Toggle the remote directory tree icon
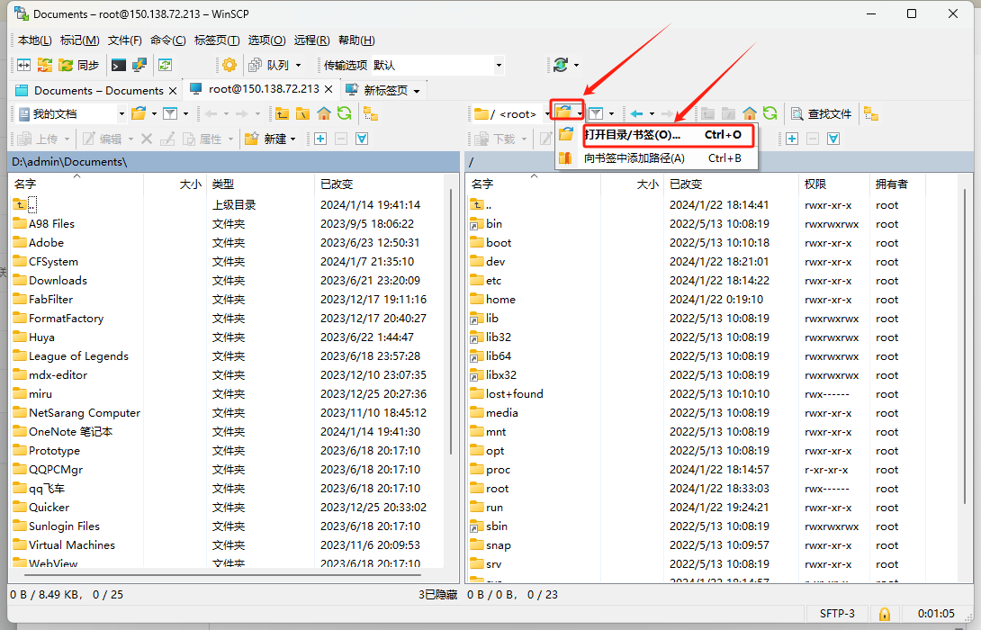 (871, 114)
